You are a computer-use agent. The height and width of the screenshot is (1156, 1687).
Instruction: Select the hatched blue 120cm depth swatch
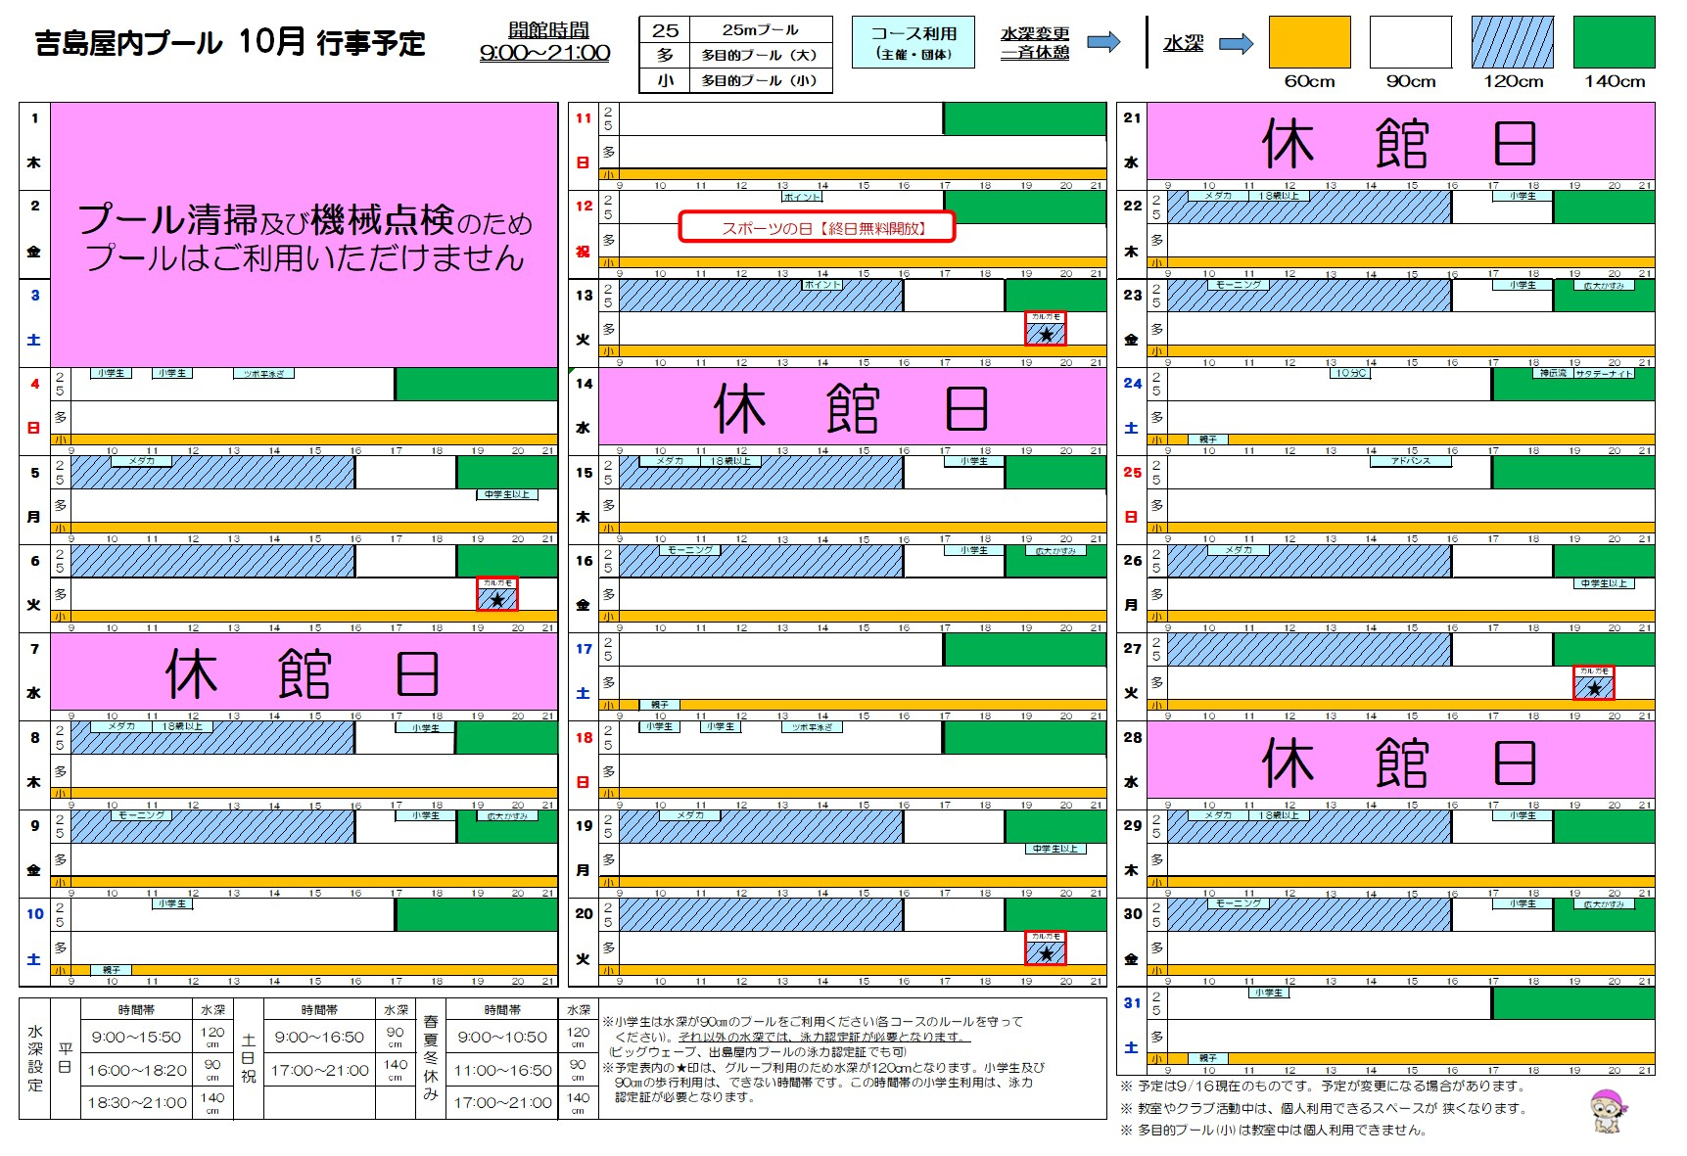[x=1512, y=42]
